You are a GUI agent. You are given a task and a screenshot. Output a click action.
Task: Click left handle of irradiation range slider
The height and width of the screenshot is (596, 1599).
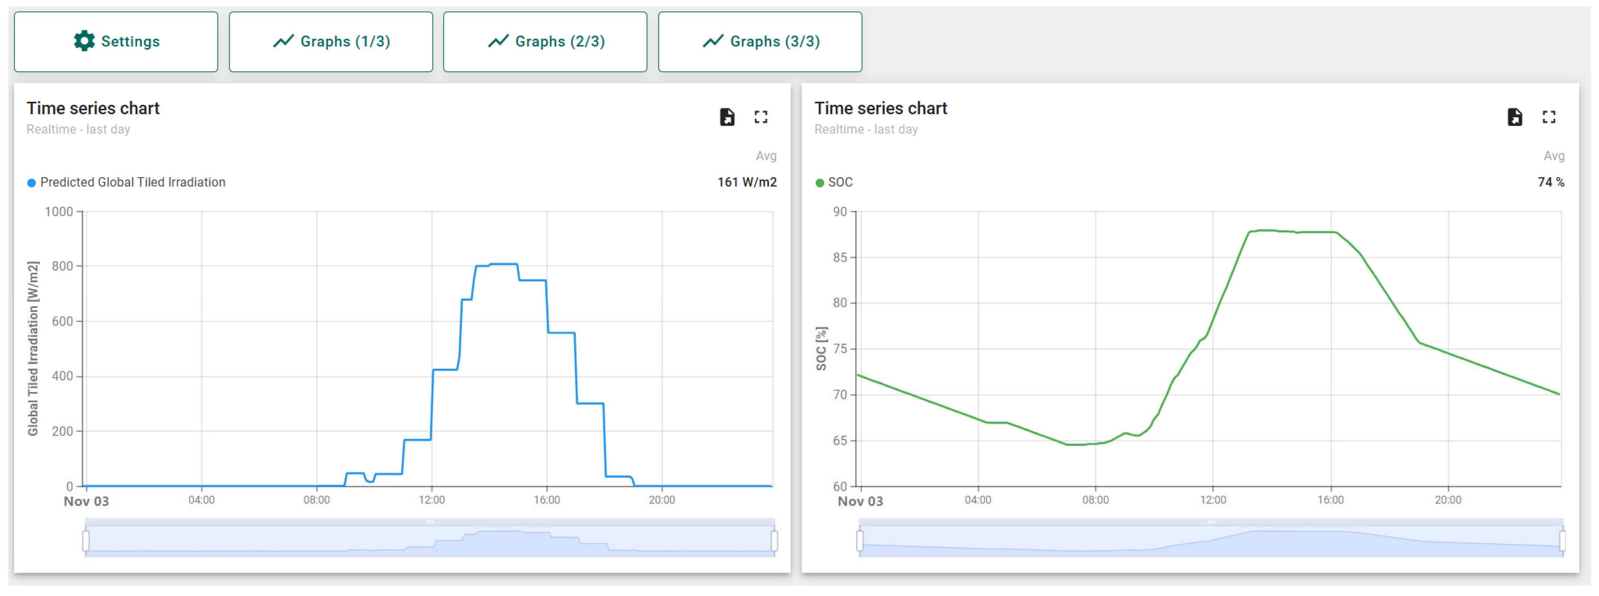(x=86, y=540)
